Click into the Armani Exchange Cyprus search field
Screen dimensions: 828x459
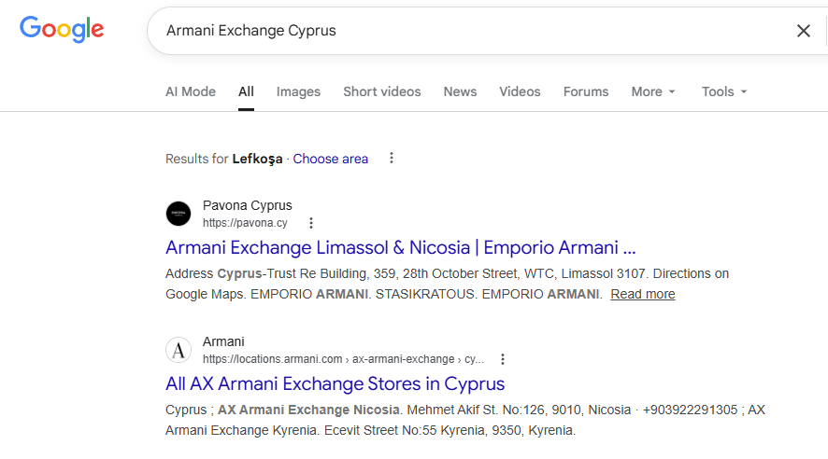(x=467, y=31)
